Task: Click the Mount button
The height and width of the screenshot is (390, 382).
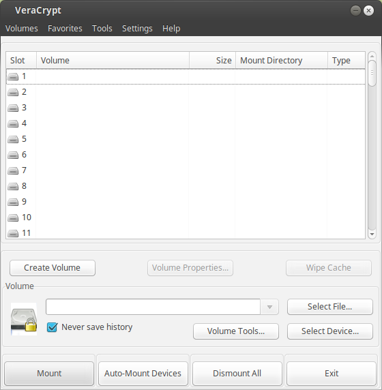Action: pyautogui.click(x=49, y=374)
